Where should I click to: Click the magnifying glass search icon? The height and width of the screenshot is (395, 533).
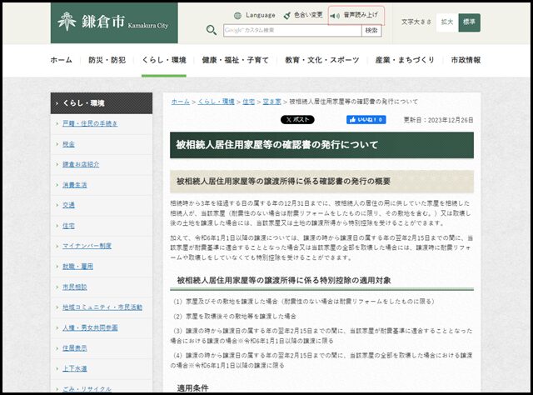click(x=211, y=30)
